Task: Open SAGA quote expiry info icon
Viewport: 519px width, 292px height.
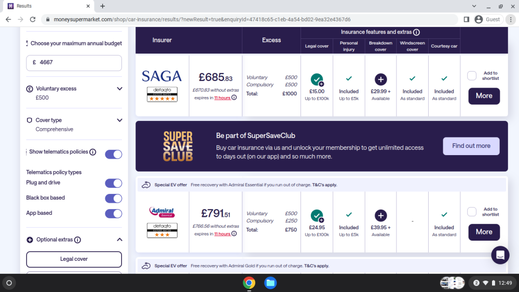Action: point(234,98)
